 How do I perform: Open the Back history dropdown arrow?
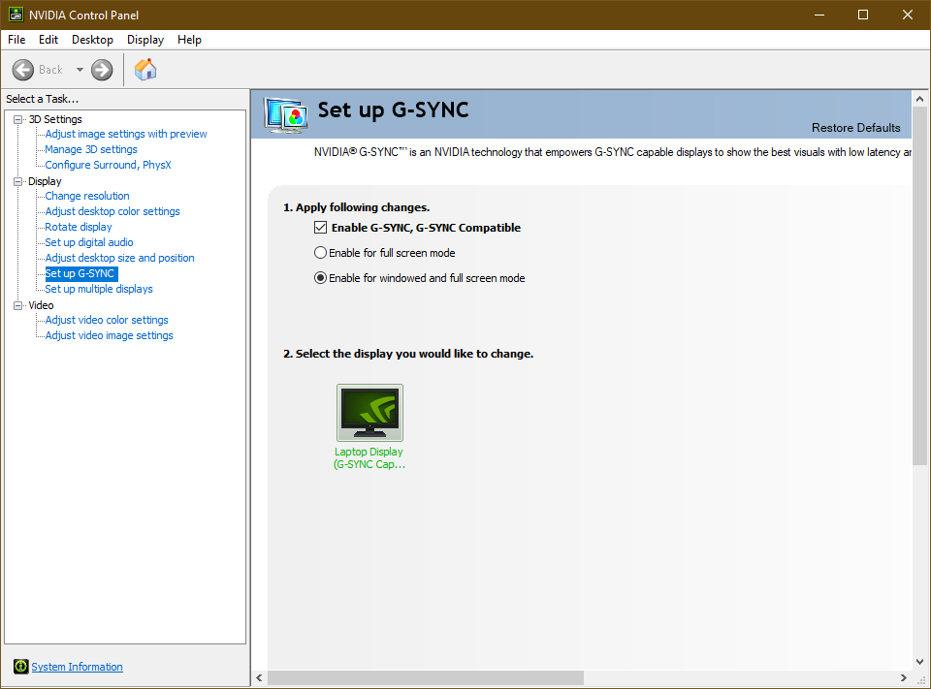pos(80,70)
